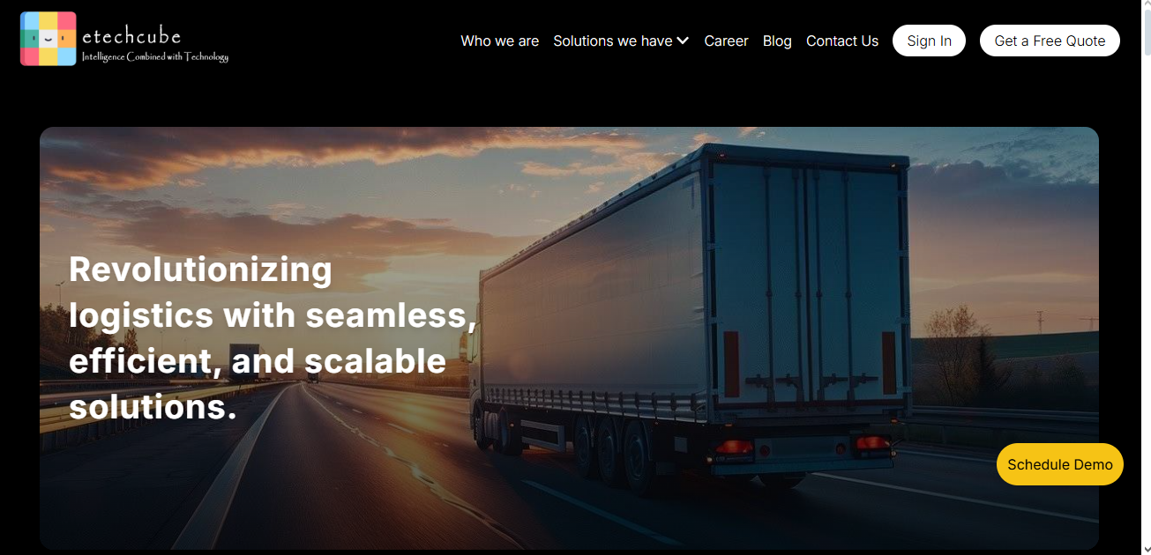Click the etechcube brand name text
Screen dimensions: 1151x555
131,36
